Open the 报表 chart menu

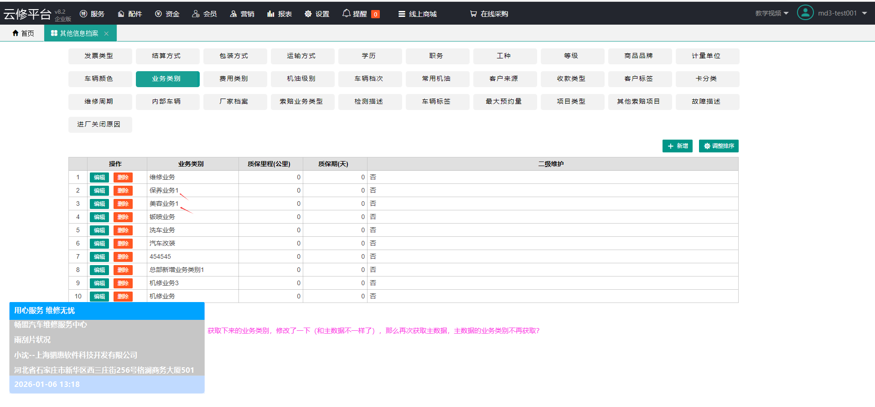279,14
